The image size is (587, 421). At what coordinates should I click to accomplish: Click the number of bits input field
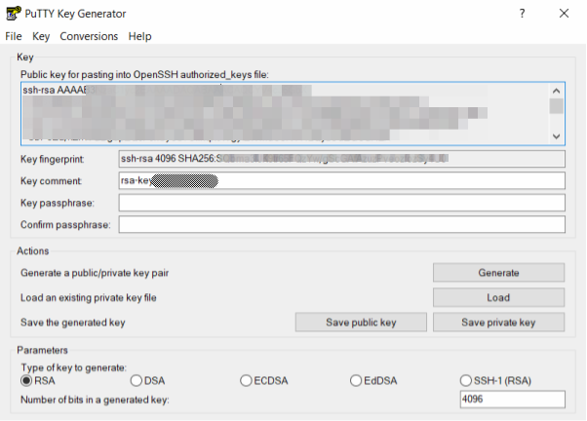[512, 400]
